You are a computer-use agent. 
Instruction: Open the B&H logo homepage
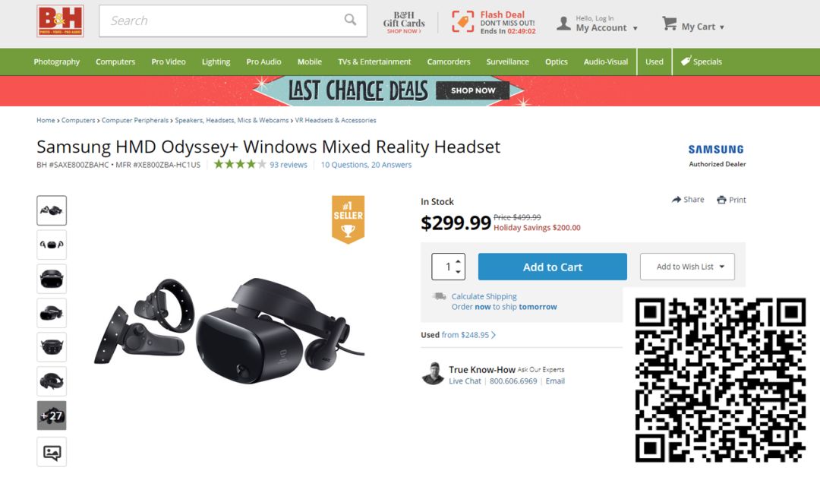point(60,21)
